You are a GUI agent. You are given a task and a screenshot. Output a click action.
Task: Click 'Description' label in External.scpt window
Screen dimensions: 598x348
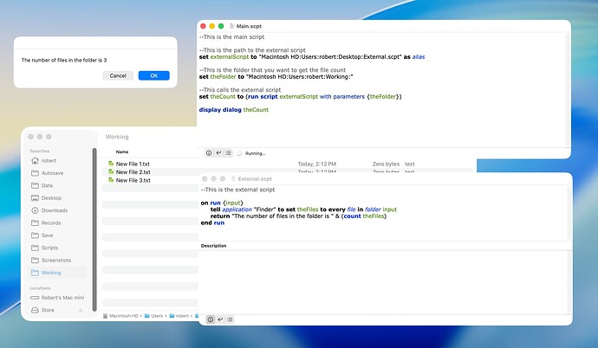tap(213, 246)
